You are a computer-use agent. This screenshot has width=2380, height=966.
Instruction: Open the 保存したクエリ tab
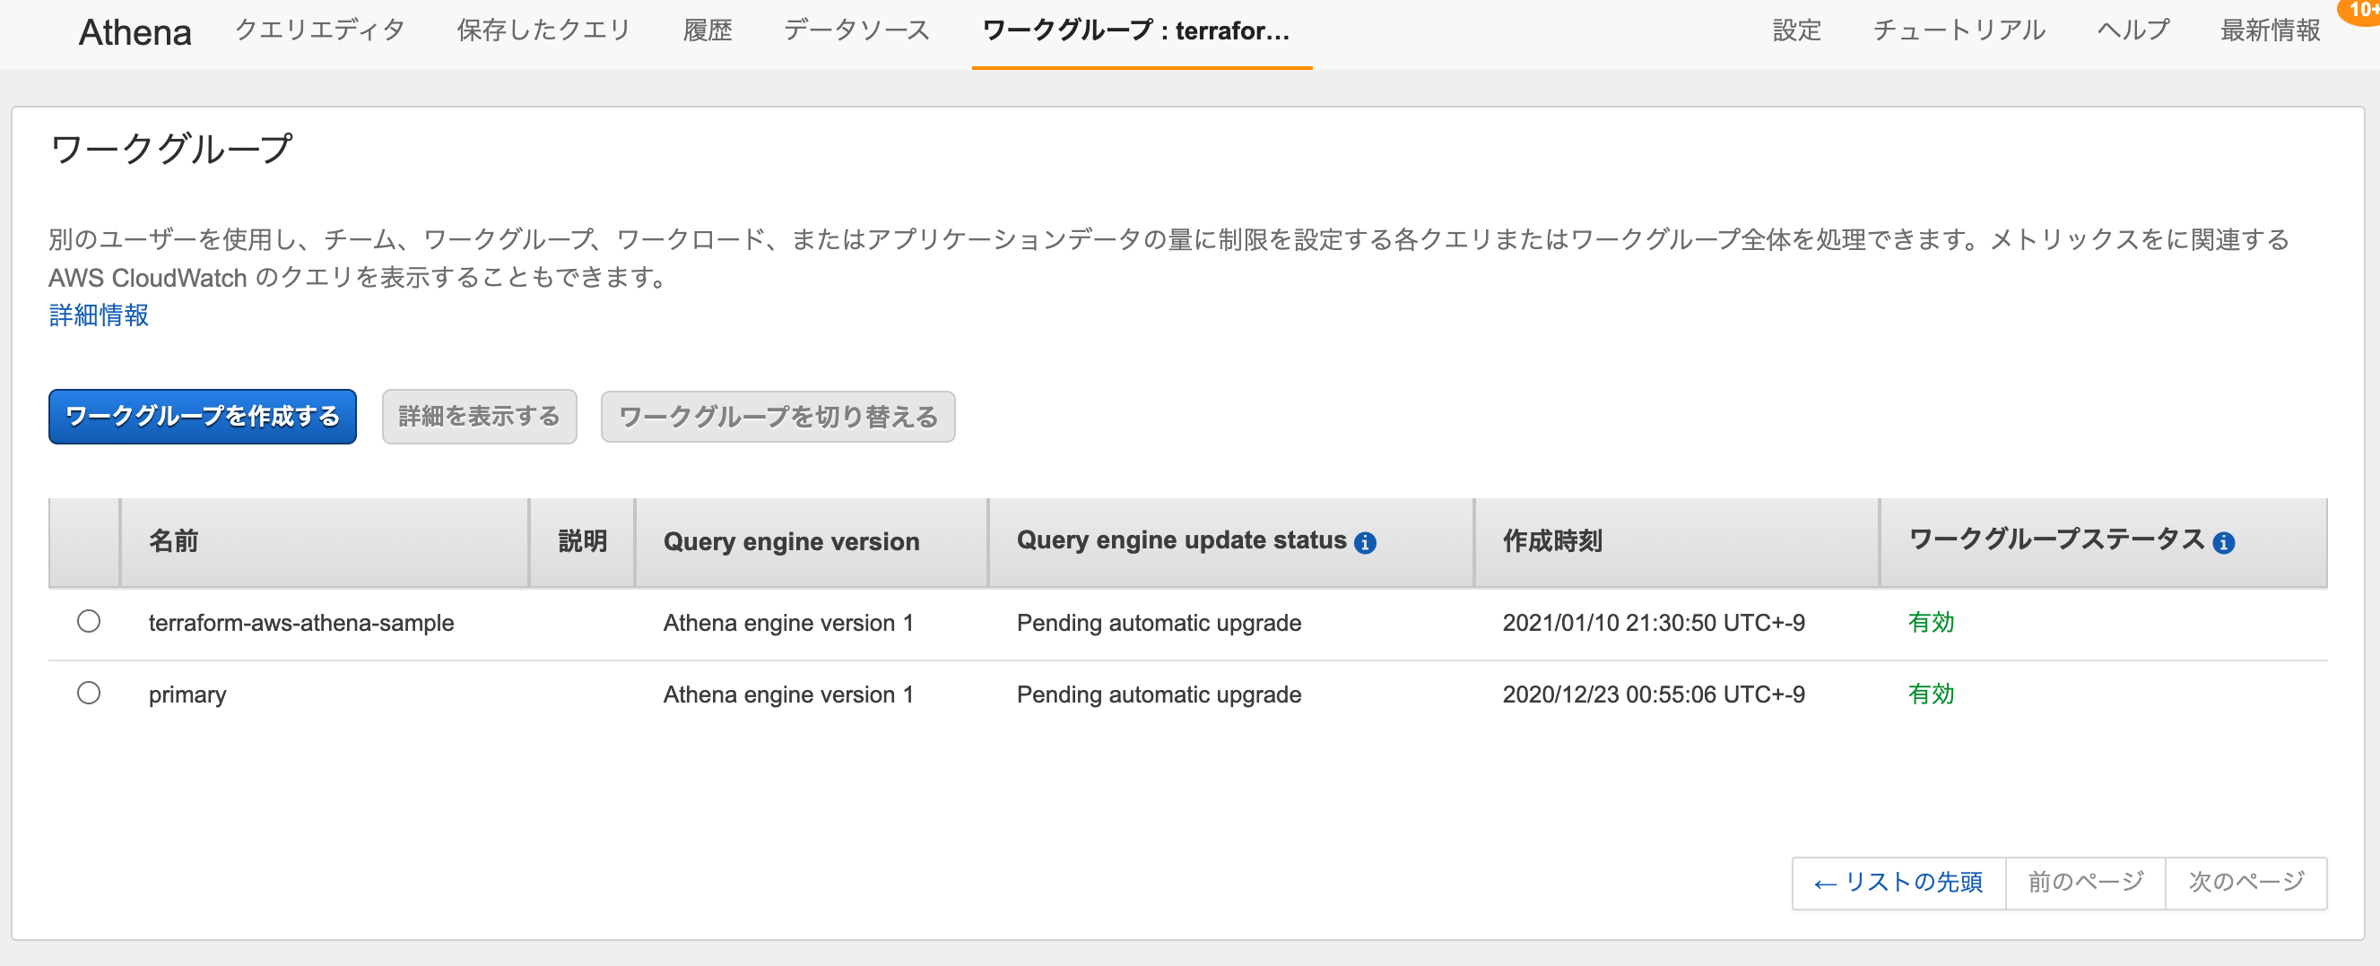(543, 29)
